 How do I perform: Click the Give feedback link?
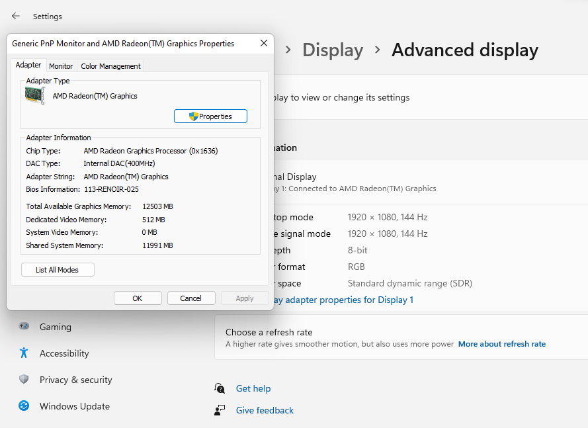click(x=265, y=410)
